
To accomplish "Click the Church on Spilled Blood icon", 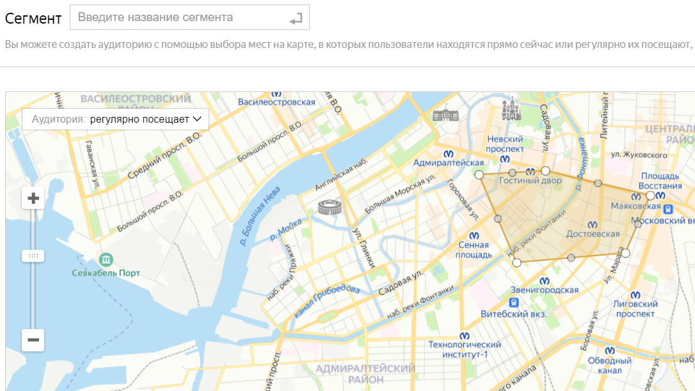I will (511, 109).
